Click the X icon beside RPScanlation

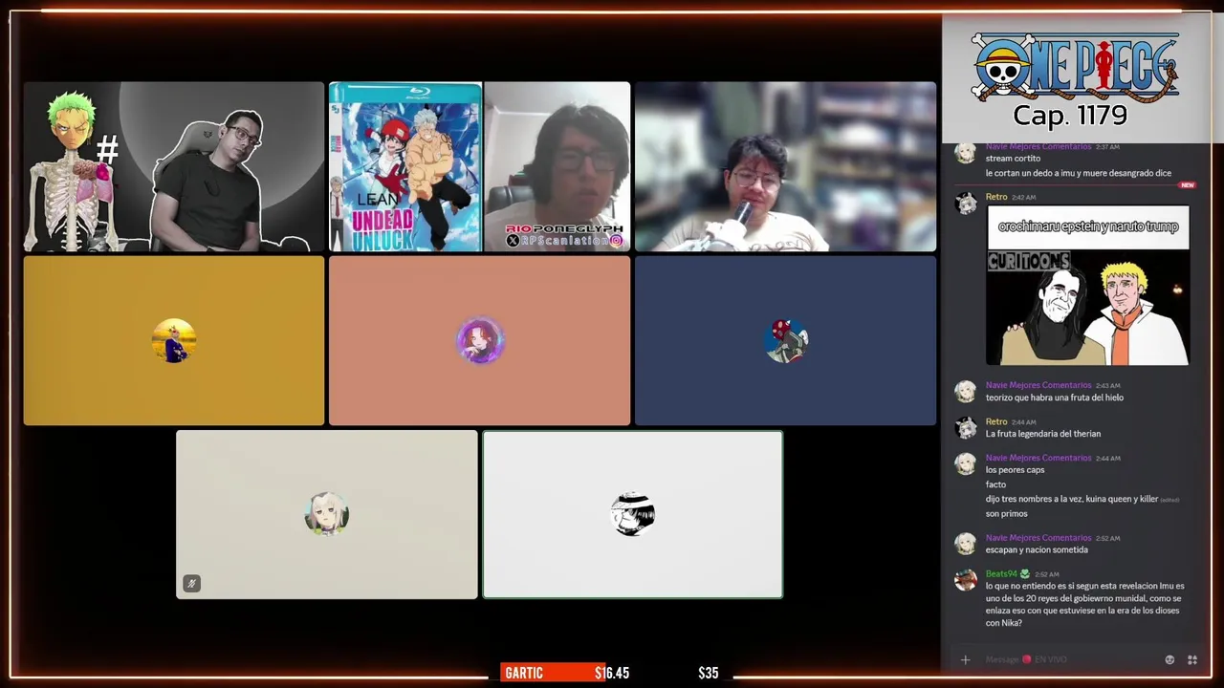tap(513, 241)
